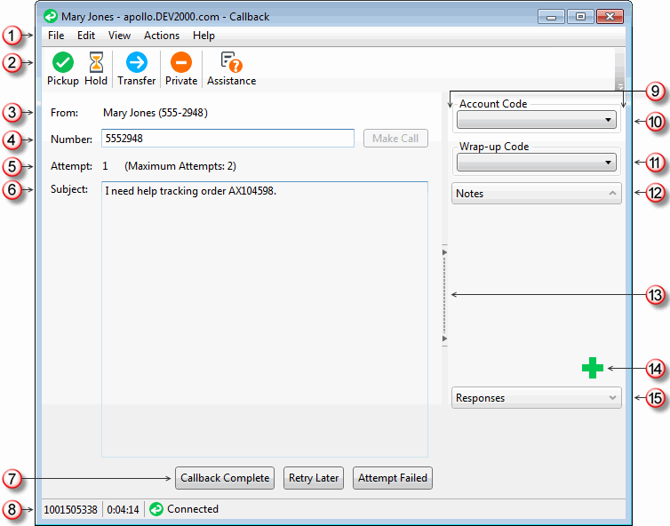Click the Attempt Failed button

(x=392, y=478)
